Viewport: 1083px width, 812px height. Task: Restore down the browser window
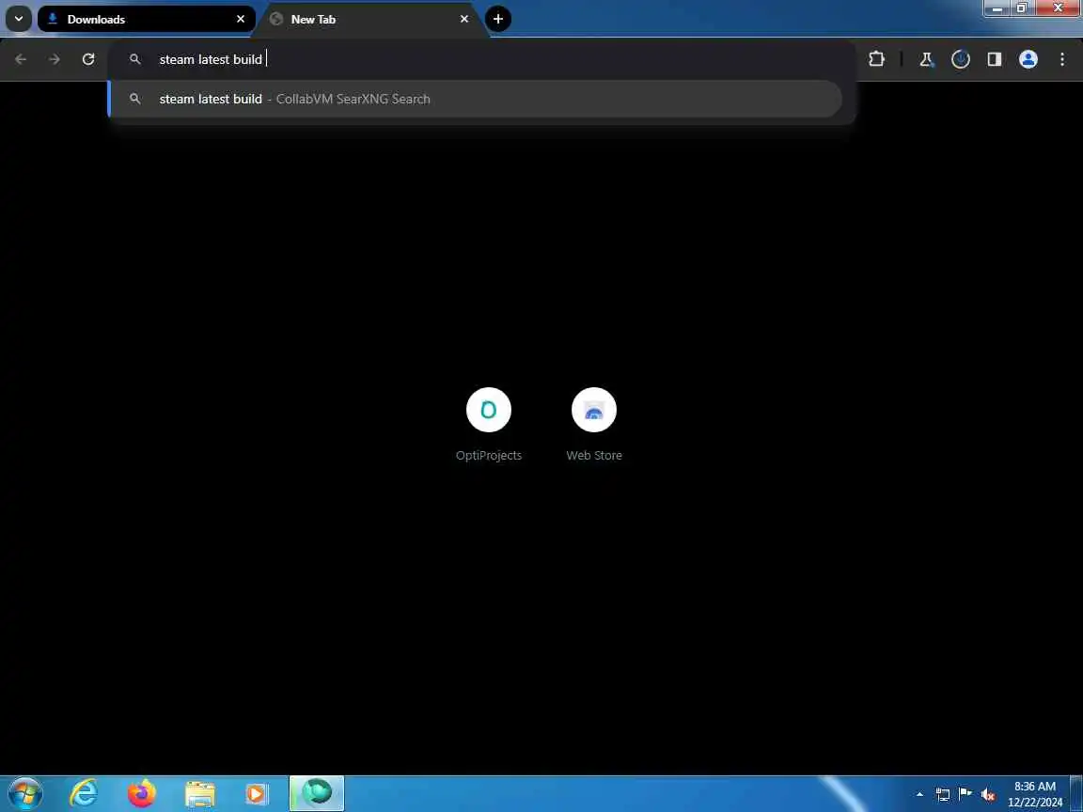click(x=1021, y=8)
